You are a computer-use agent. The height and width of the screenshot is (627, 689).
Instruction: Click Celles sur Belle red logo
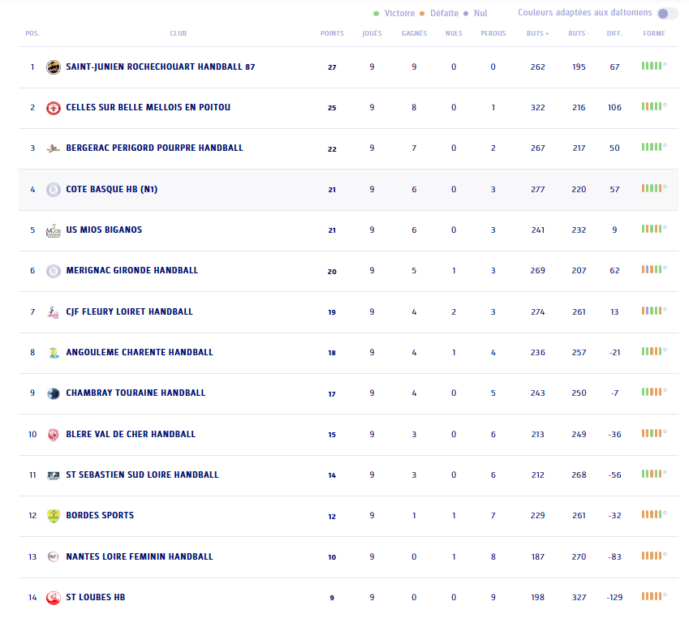coord(54,107)
